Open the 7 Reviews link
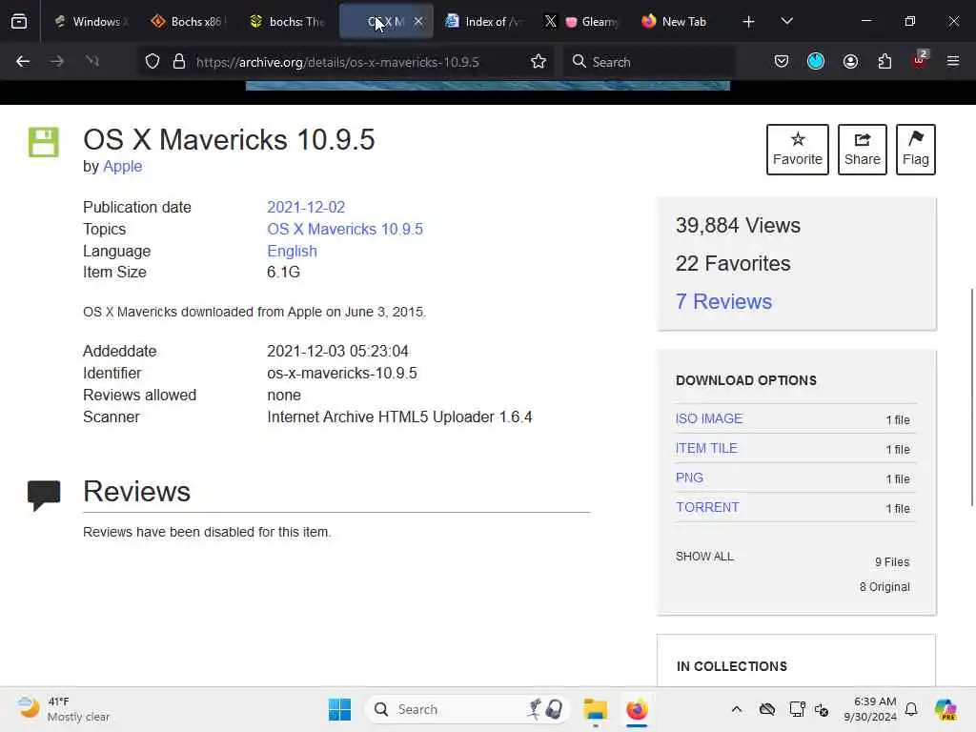Viewport: 976px width, 732px height. pos(724,301)
